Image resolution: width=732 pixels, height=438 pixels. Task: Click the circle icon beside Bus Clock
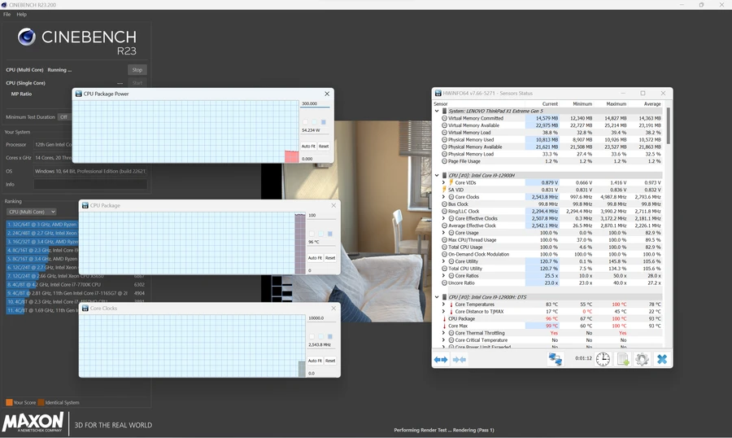pos(444,204)
